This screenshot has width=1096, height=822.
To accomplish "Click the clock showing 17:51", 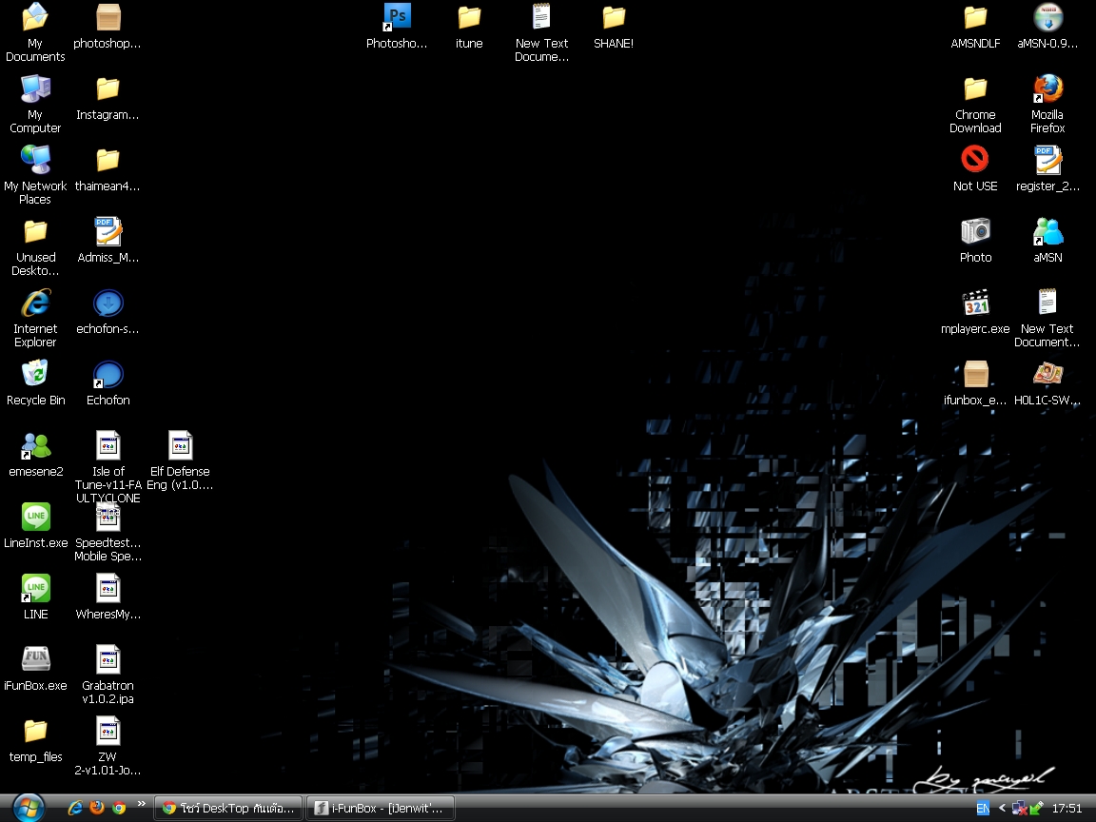I will [x=1067, y=808].
